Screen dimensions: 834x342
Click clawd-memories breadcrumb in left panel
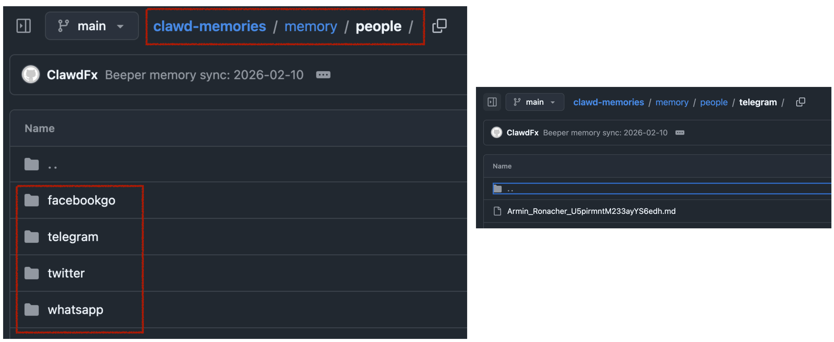click(x=209, y=26)
